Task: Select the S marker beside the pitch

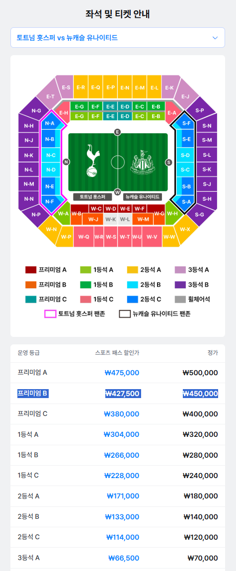Action: coord(168,162)
